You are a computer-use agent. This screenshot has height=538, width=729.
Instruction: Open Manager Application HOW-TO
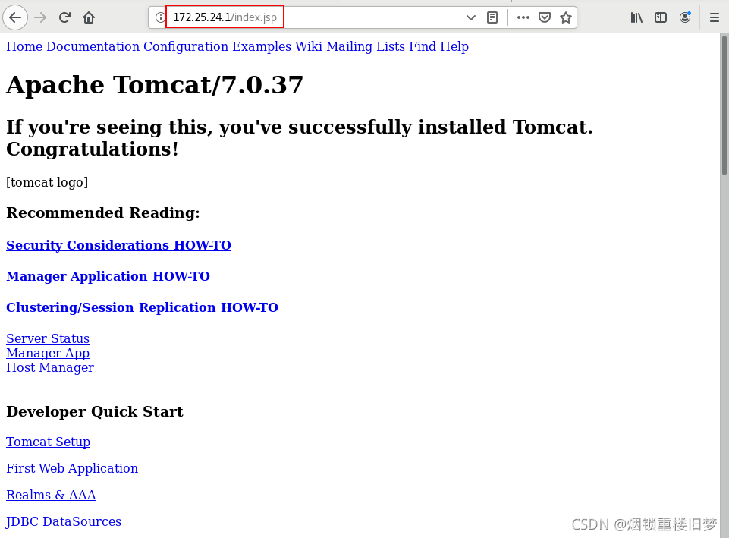pyautogui.click(x=108, y=276)
